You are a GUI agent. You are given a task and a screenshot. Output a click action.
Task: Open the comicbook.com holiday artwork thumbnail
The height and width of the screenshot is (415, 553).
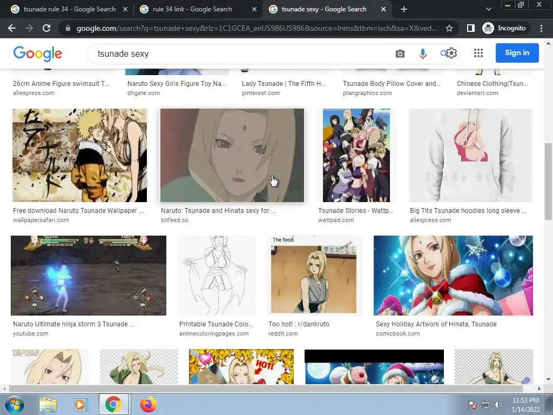pos(453,276)
